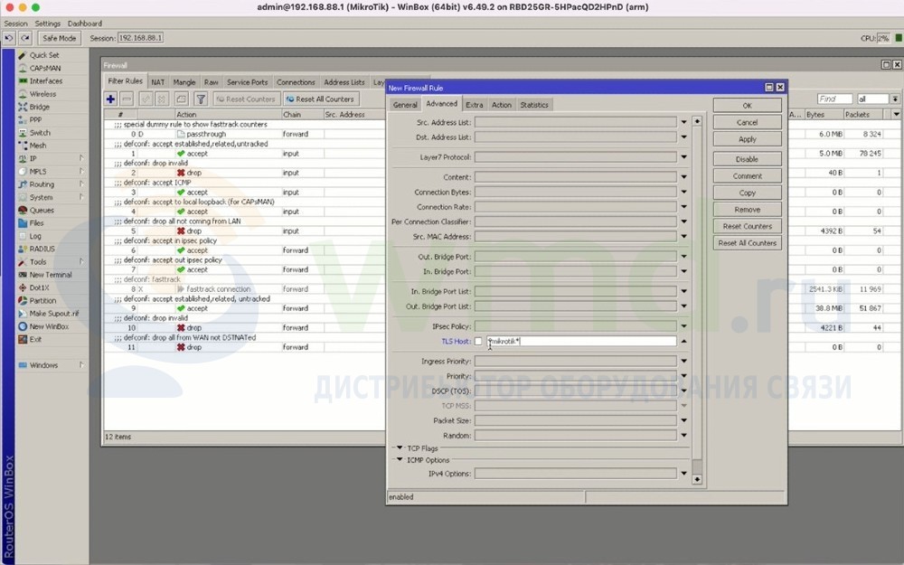Open the Settings menu
This screenshot has height=565, width=904.
(47, 24)
